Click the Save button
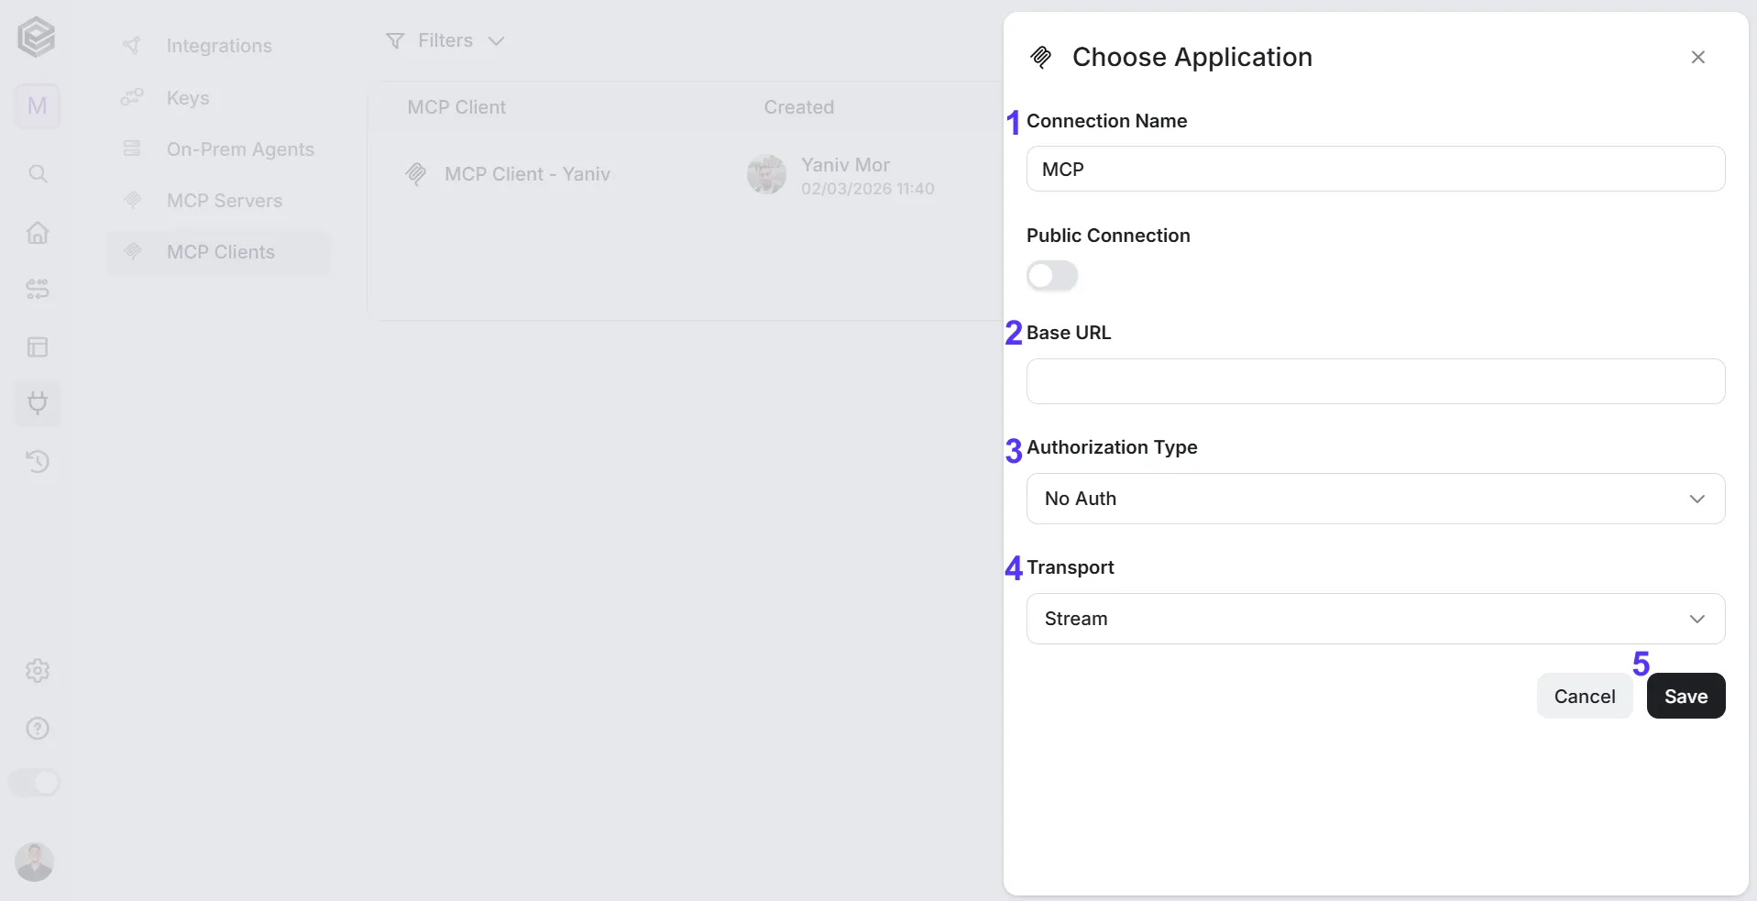The height and width of the screenshot is (901, 1757). pos(1686,696)
